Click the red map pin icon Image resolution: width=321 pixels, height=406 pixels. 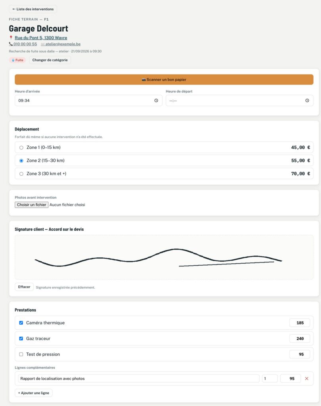click(x=11, y=38)
